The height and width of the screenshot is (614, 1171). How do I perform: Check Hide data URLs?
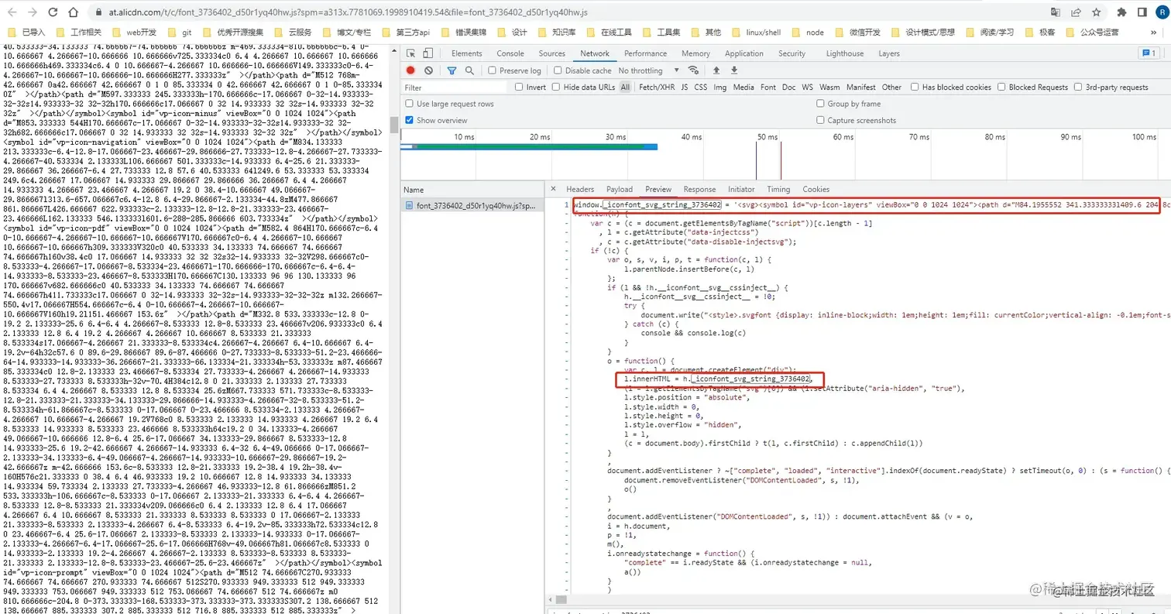point(557,87)
